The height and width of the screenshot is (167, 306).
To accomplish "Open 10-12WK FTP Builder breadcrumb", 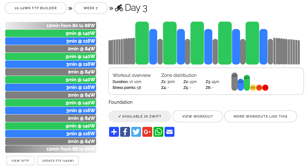I will (36, 8).
